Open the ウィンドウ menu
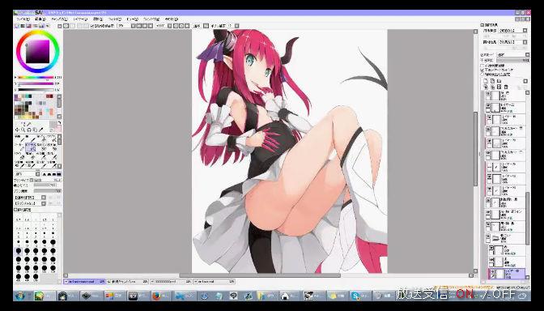 coord(151,19)
